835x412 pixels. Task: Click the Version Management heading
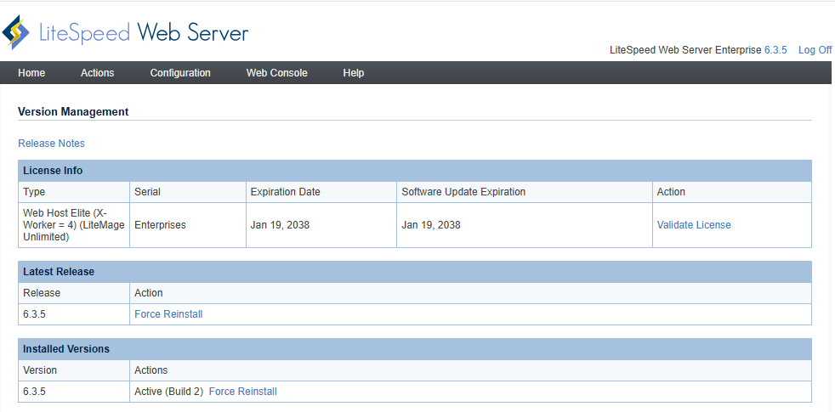pos(73,112)
